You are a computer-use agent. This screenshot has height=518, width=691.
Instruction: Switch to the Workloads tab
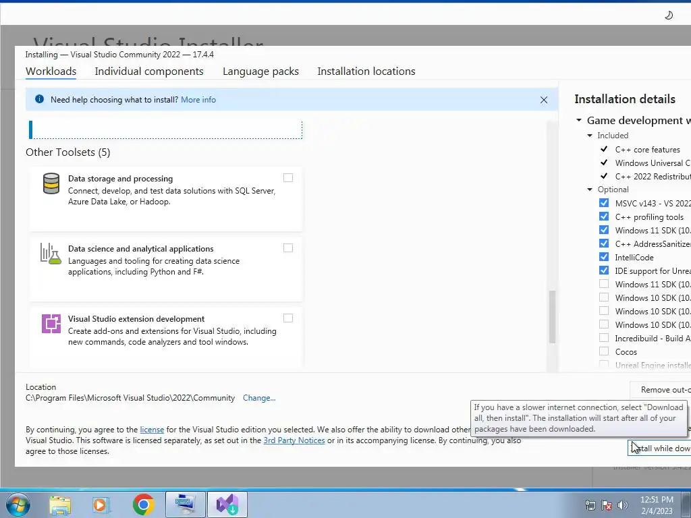[51, 71]
